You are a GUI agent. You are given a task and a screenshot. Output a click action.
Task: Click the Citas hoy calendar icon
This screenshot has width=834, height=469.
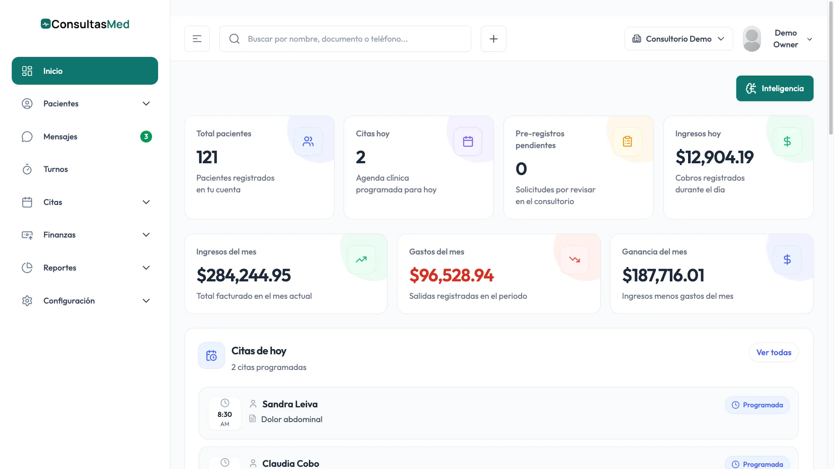click(468, 142)
